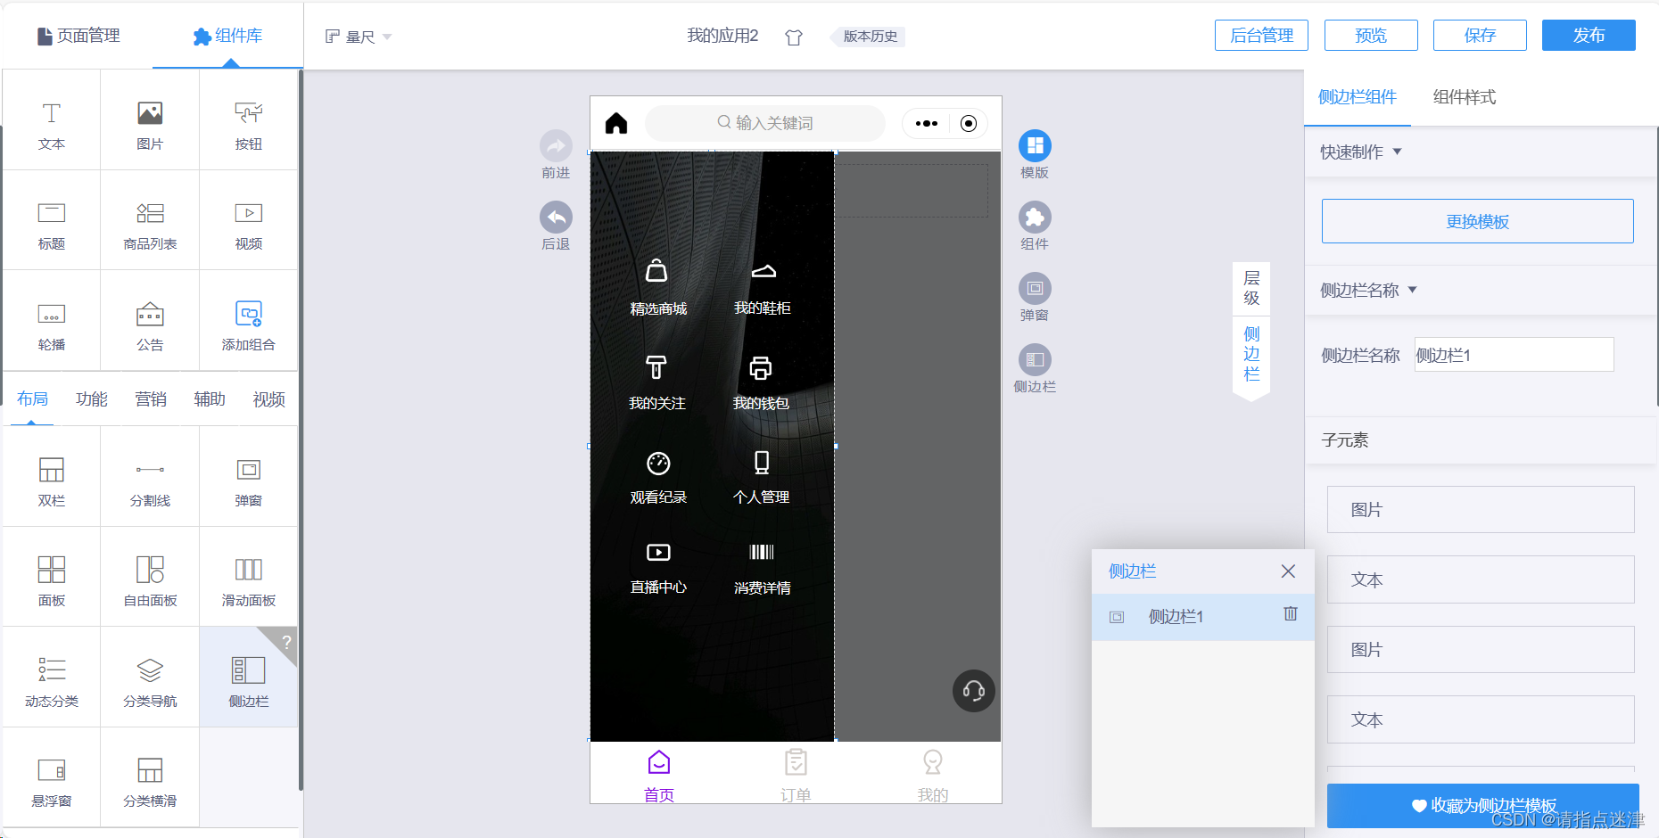1659x838 pixels.
Task: Click the 更换模板 button
Action: pyautogui.click(x=1477, y=221)
